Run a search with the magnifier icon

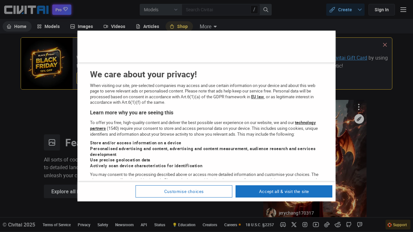pos(265,10)
